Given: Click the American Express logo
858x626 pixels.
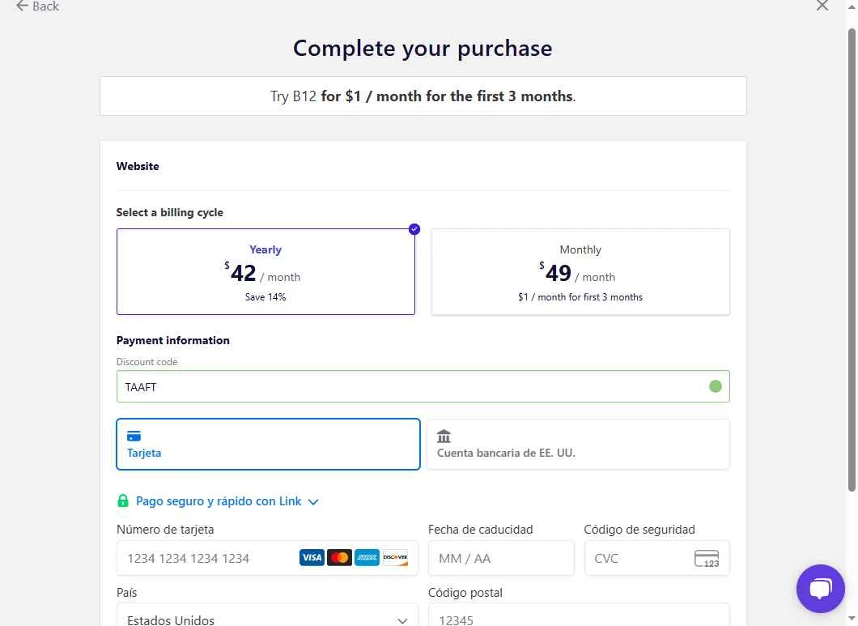Looking at the screenshot, I should 367,557.
